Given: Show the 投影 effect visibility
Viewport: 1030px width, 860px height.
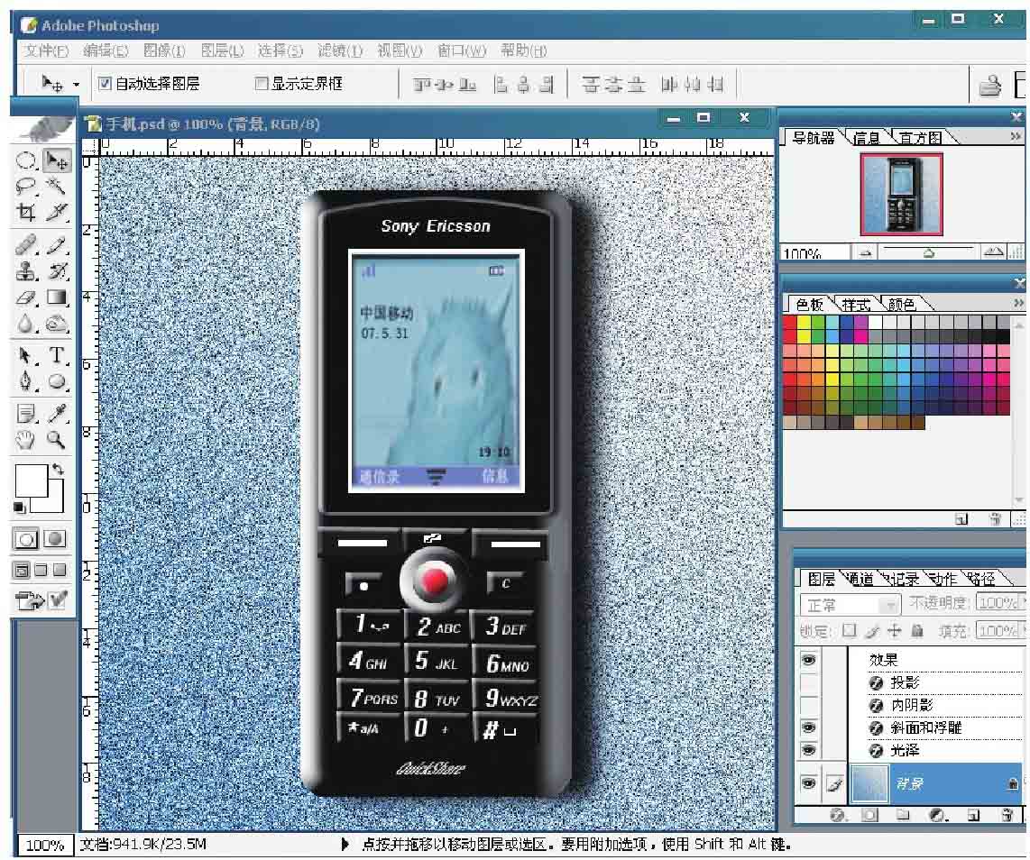Looking at the screenshot, I should [x=809, y=682].
